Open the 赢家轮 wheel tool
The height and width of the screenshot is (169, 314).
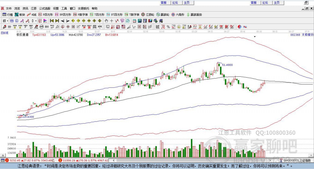pos(163,15)
